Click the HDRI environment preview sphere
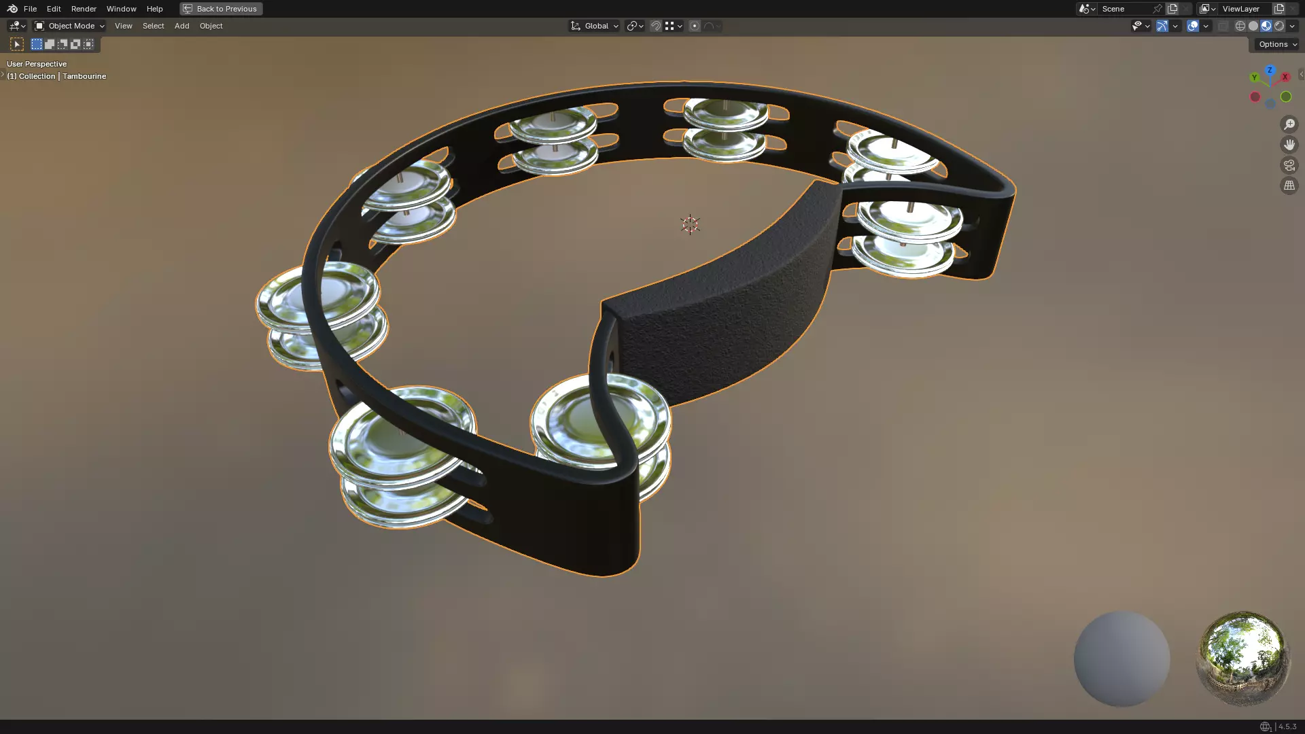The width and height of the screenshot is (1305, 734). (1242, 658)
